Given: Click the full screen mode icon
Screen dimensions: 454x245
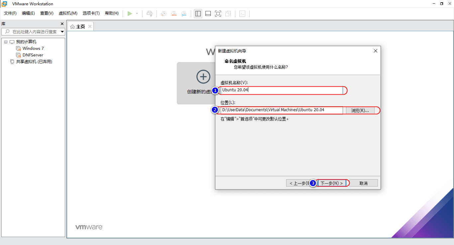Looking at the screenshot, I should pyautogui.click(x=218, y=14).
